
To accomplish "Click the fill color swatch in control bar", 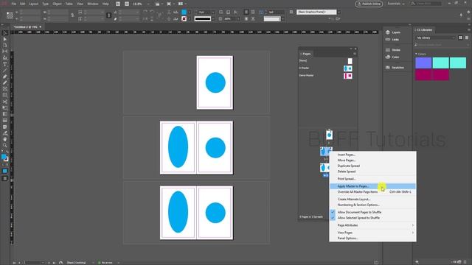I will [184, 12].
